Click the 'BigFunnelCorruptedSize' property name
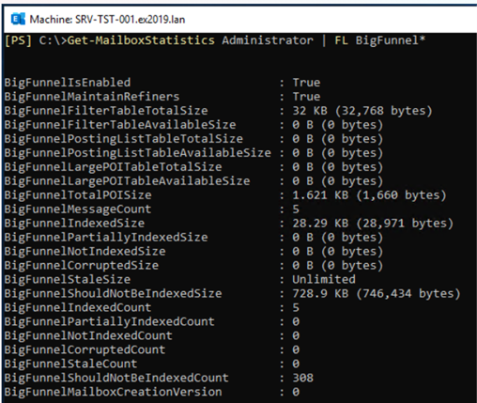This screenshot has height=403, width=477. [x=82, y=266]
